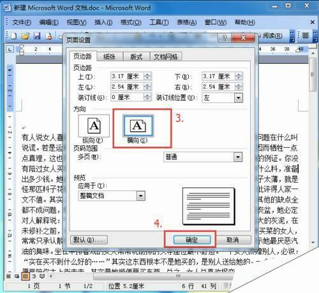The width and height of the screenshot is (319, 293).
Task: Expand the formatting toolbar options chevron
Action: [315, 36]
